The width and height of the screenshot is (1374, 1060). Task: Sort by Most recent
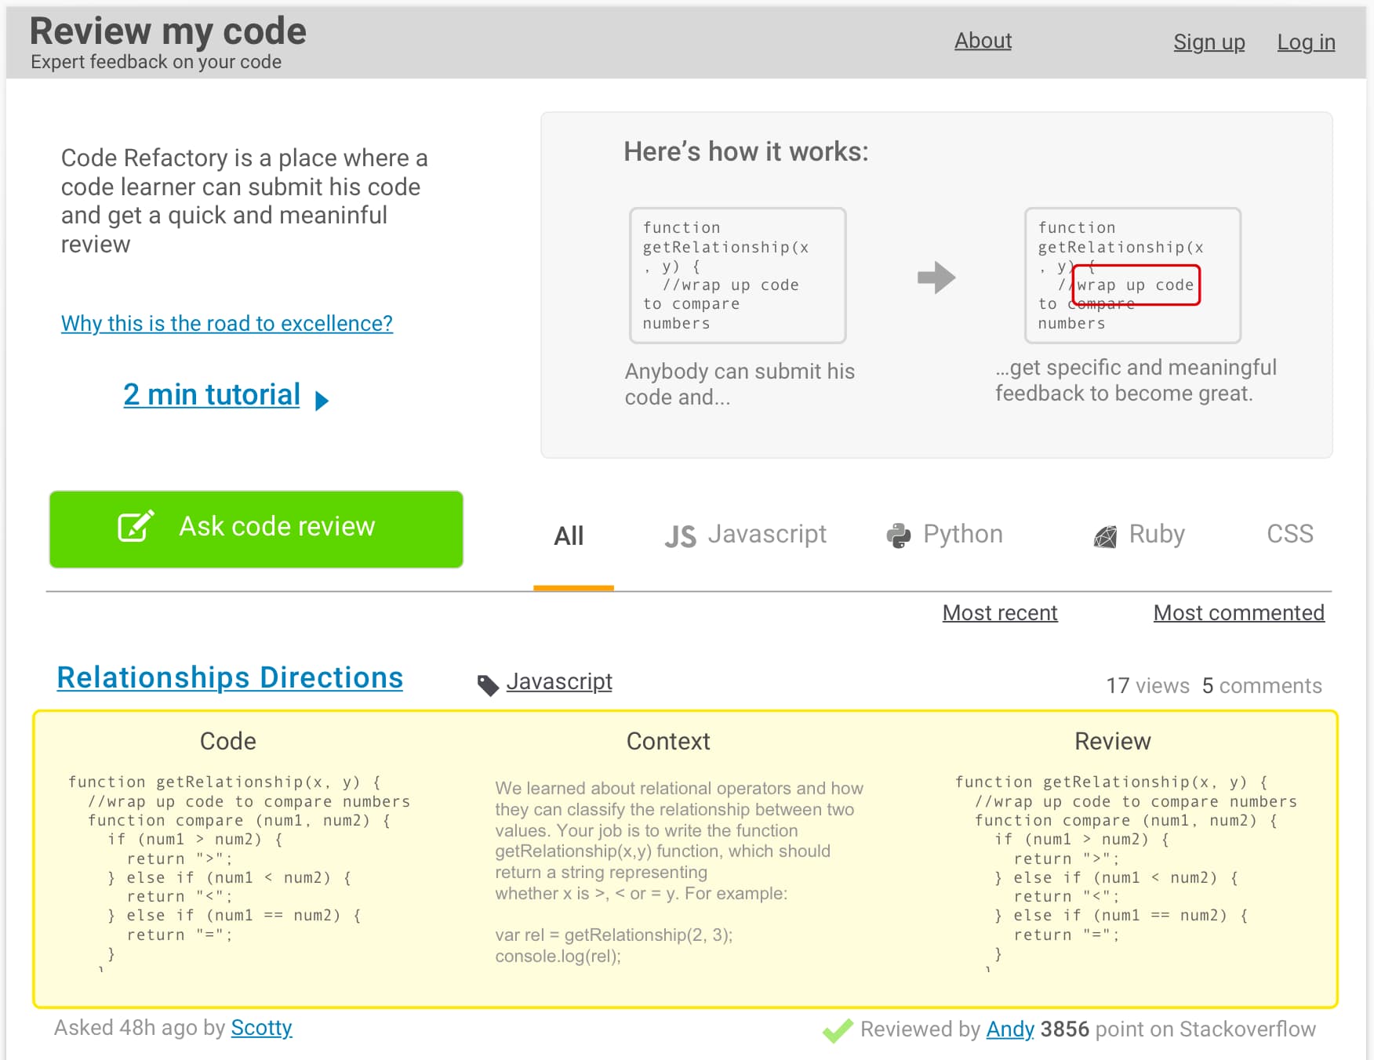tap(1000, 613)
